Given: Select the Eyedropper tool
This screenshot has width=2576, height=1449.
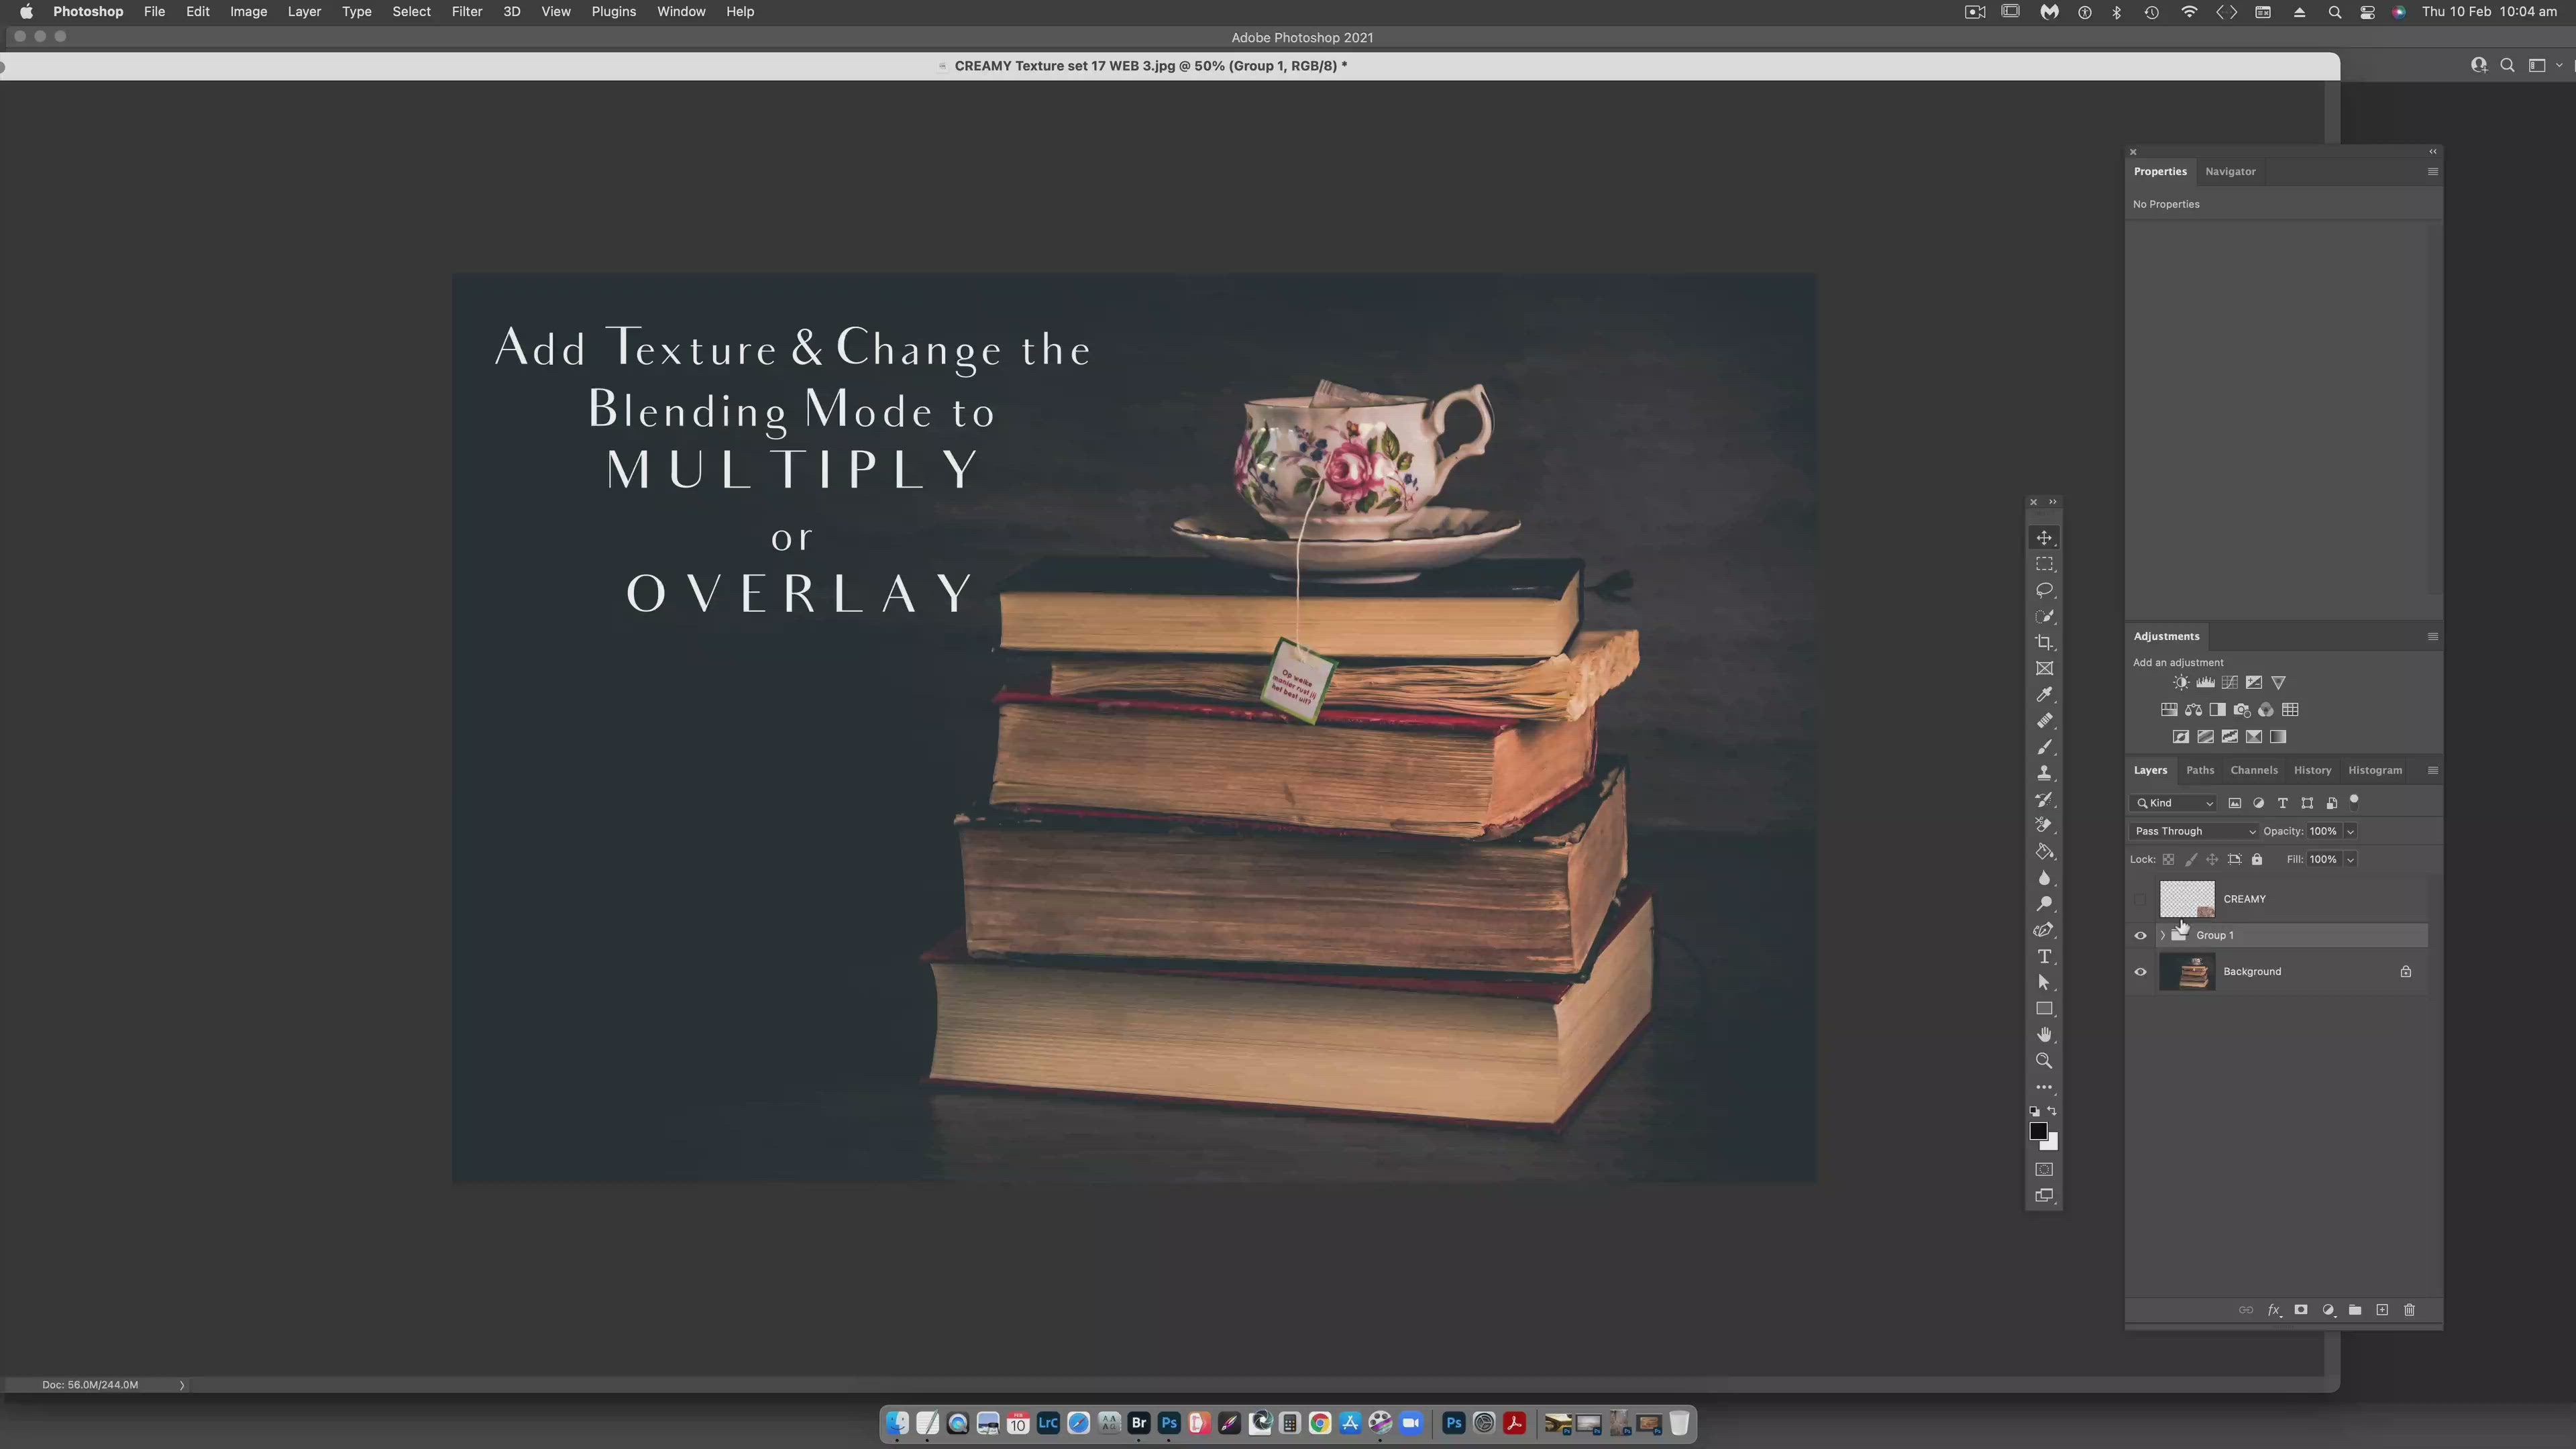Looking at the screenshot, I should [x=2044, y=695].
